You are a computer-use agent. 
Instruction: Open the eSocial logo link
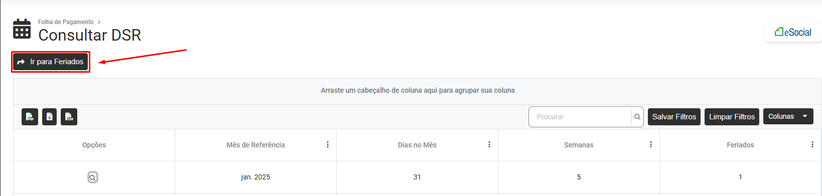[x=793, y=32]
